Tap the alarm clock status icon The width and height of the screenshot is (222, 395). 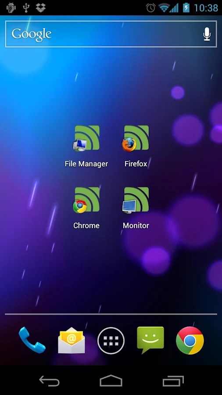[151, 7]
